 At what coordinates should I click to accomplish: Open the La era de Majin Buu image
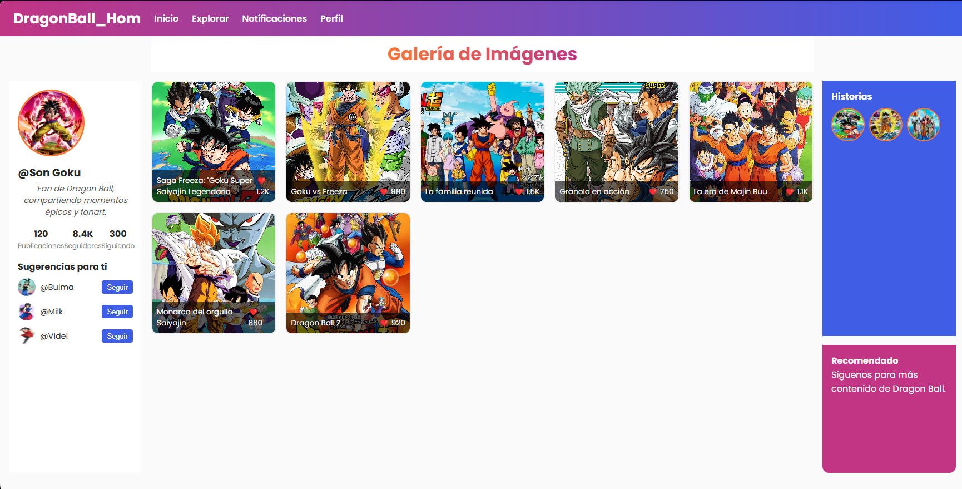coord(751,142)
